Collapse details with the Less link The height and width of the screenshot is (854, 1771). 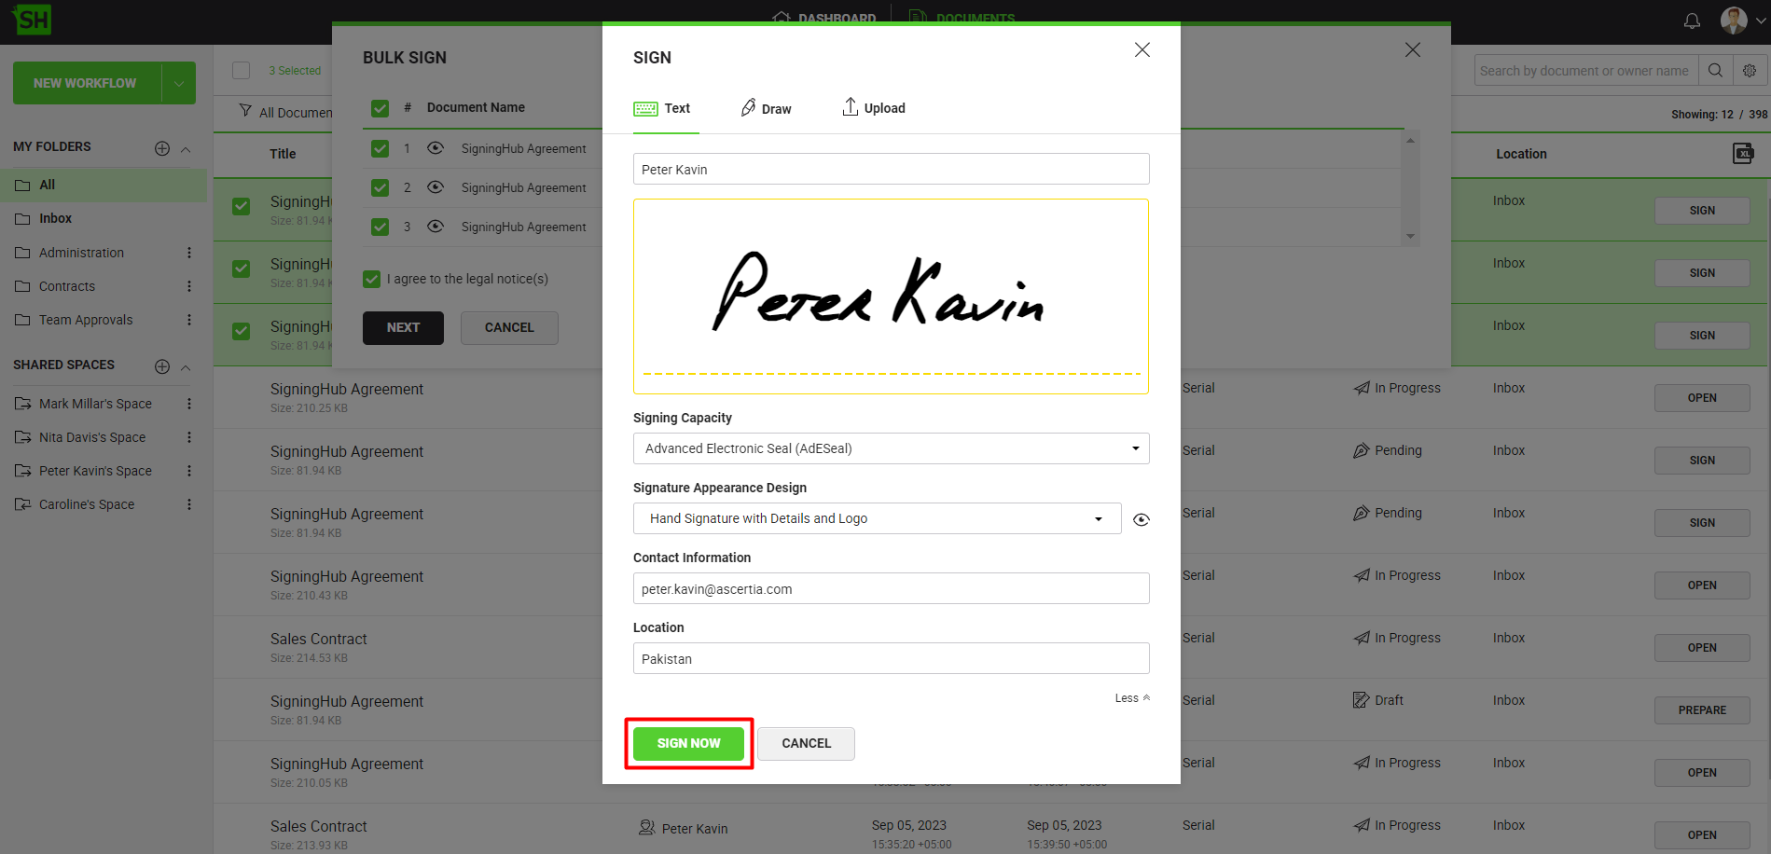click(x=1131, y=698)
